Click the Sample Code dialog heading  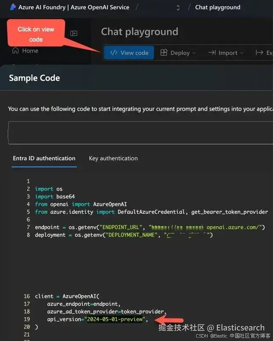click(34, 78)
